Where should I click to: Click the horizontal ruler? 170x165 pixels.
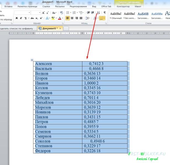[x=89, y=33]
